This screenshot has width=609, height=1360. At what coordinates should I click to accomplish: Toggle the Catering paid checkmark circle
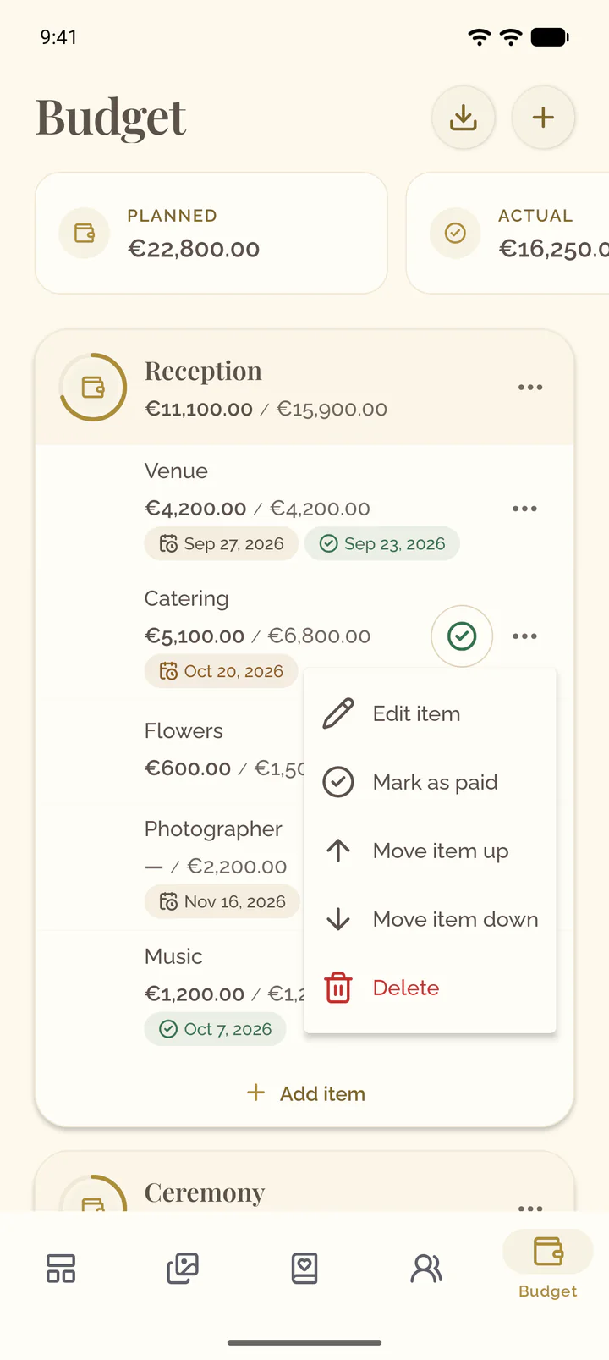(462, 636)
